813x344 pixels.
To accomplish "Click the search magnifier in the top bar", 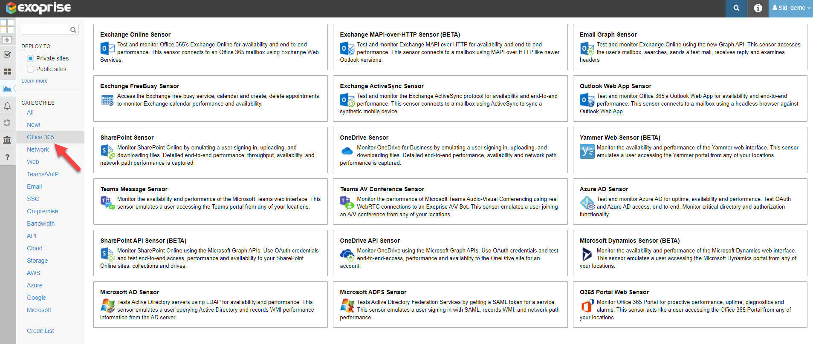I will click(735, 9).
